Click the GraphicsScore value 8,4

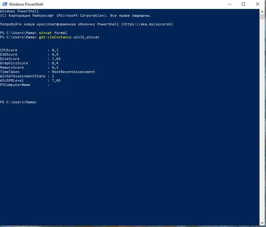tap(55, 63)
